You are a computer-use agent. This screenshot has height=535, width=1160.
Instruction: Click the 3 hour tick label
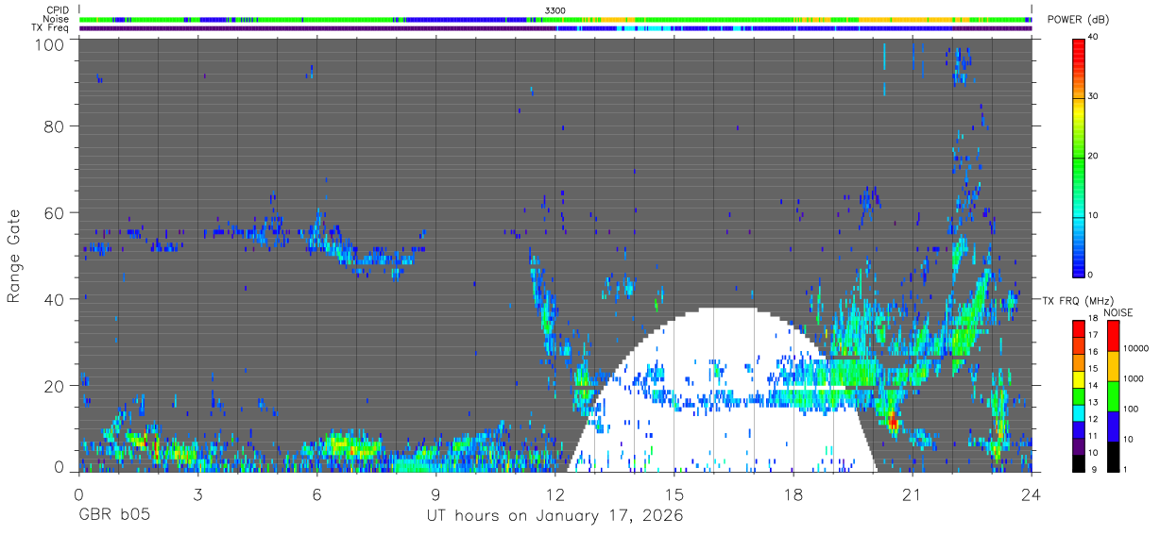pos(197,494)
